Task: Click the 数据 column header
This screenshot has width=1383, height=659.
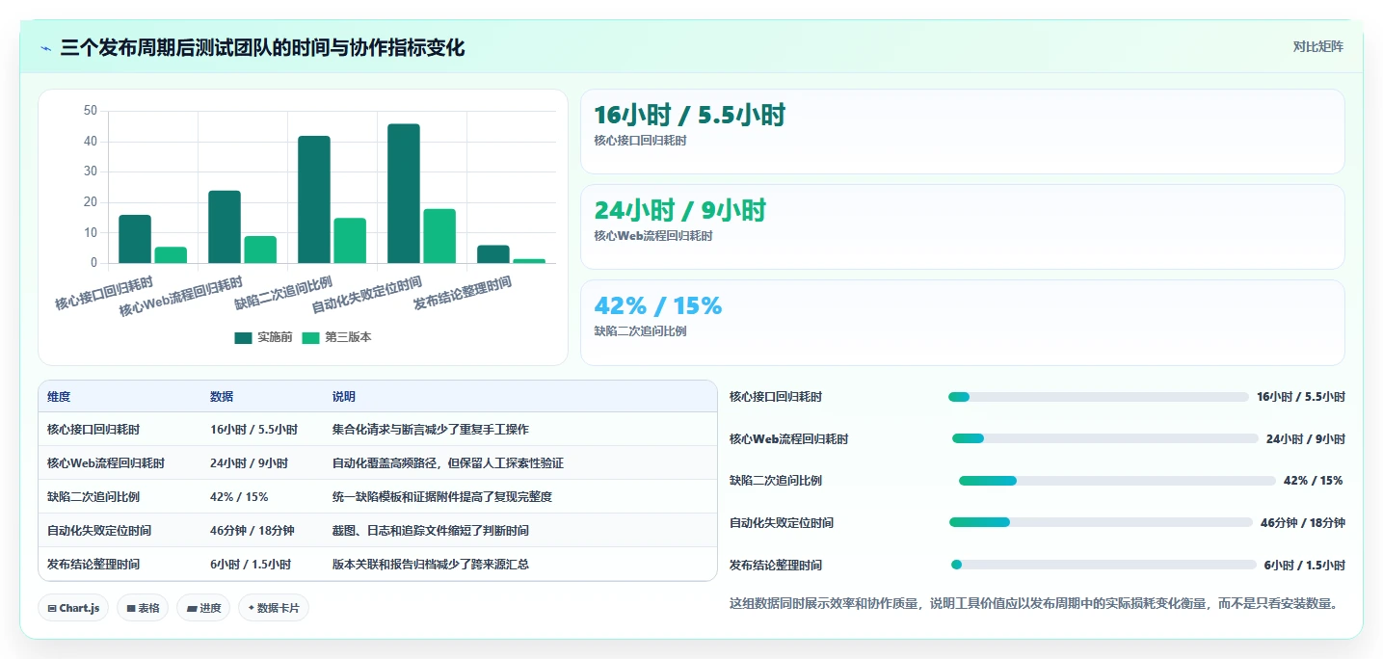Action: point(222,397)
